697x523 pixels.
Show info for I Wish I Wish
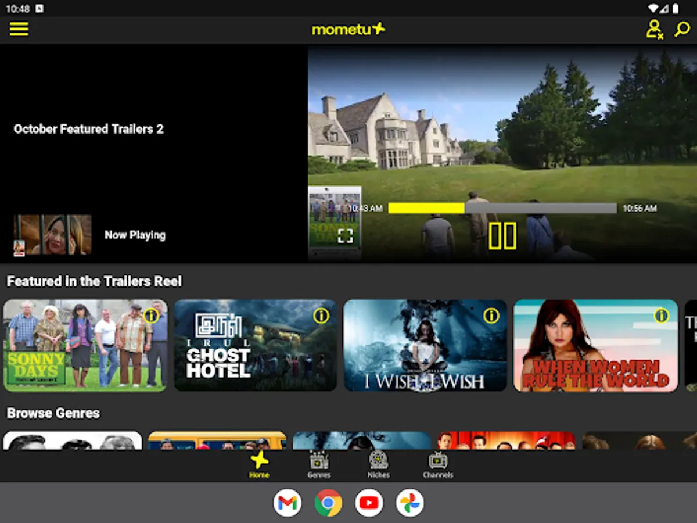[491, 316]
